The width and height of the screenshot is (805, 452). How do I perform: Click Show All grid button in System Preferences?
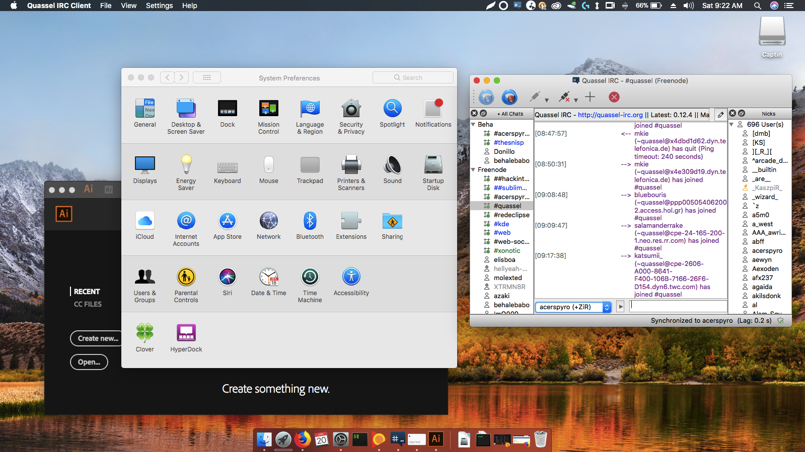point(207,77)
